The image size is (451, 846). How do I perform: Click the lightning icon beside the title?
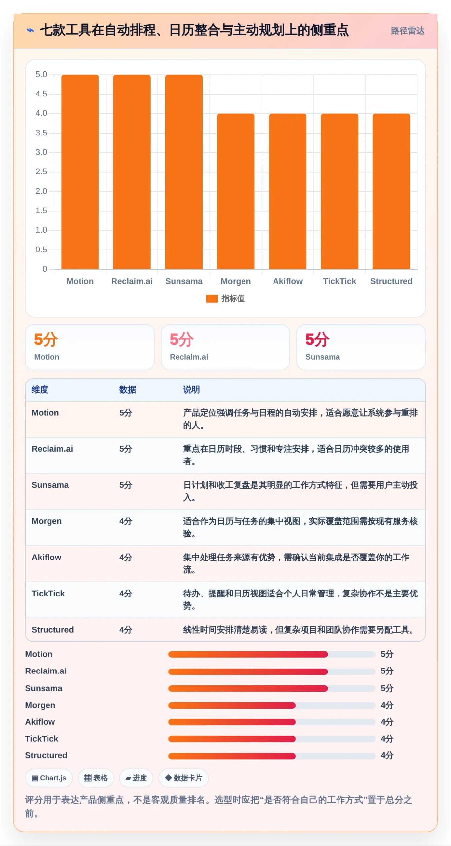tap(30, 30)
